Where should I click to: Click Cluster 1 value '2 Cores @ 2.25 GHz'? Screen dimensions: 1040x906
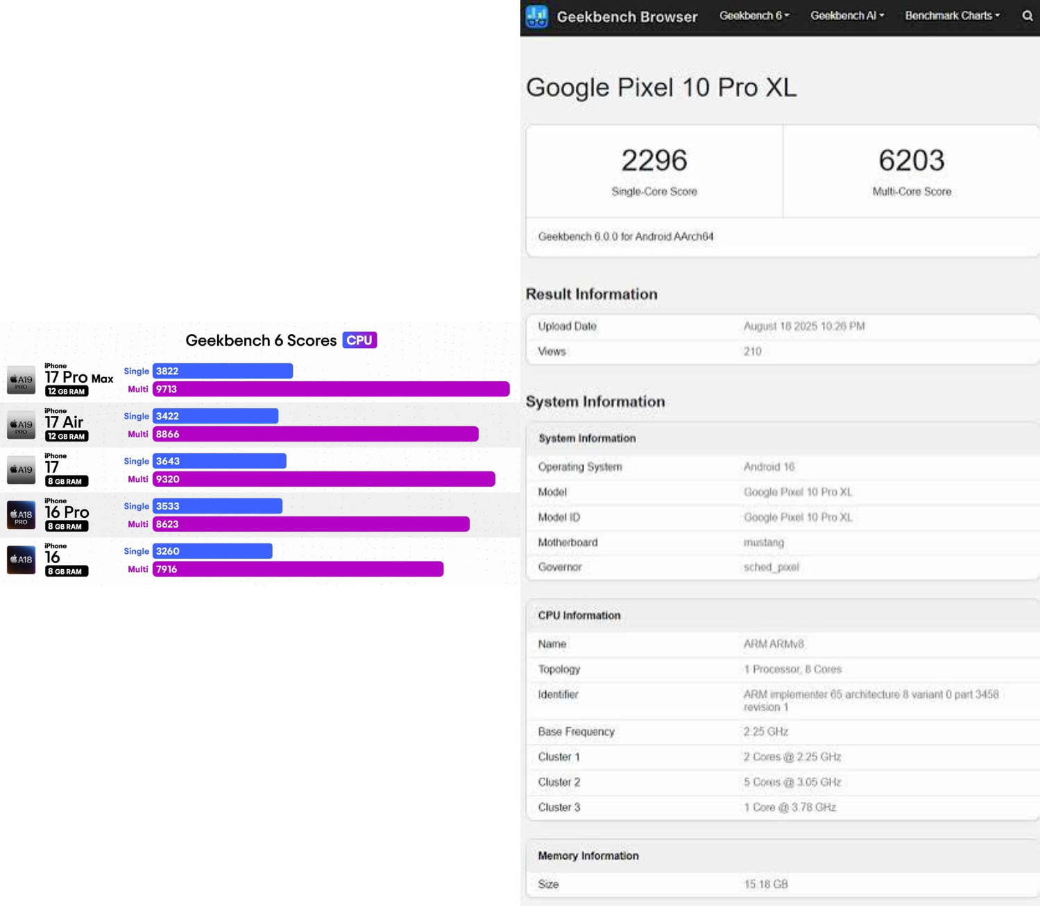(x=792, y=757)
